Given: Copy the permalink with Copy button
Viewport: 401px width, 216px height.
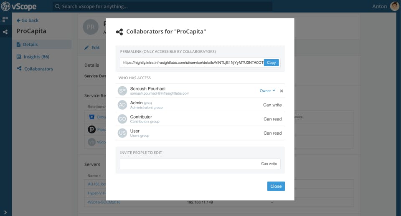Looking at the screenshot, I should click(272, 63).
